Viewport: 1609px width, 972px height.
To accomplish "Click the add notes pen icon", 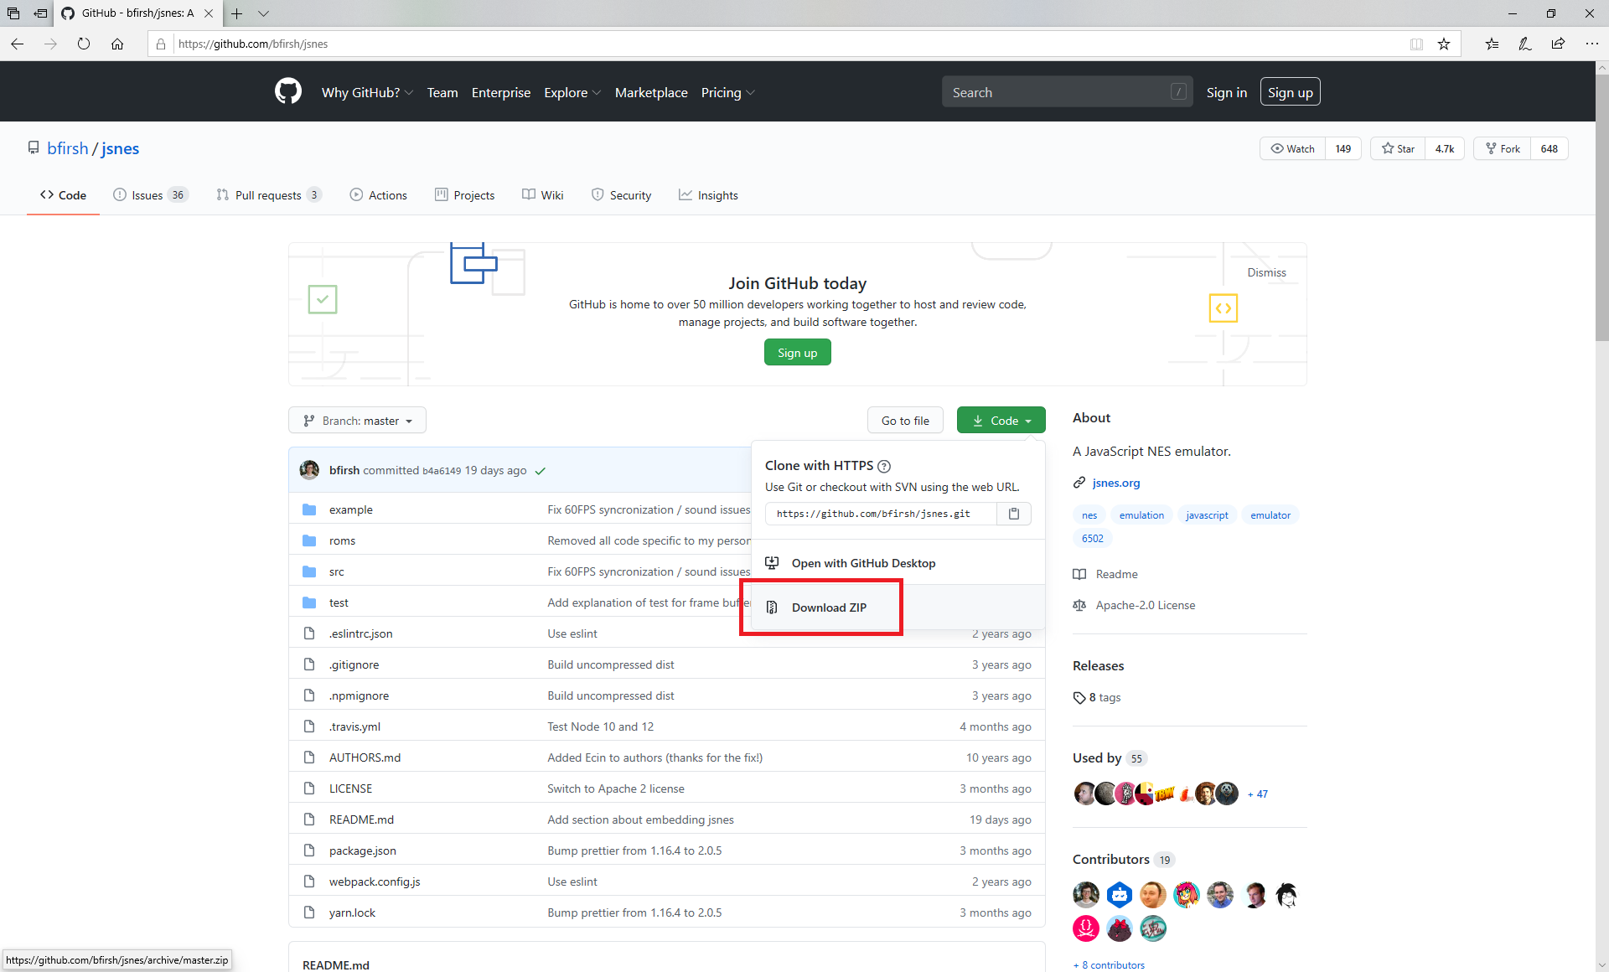I will 1525,44.
